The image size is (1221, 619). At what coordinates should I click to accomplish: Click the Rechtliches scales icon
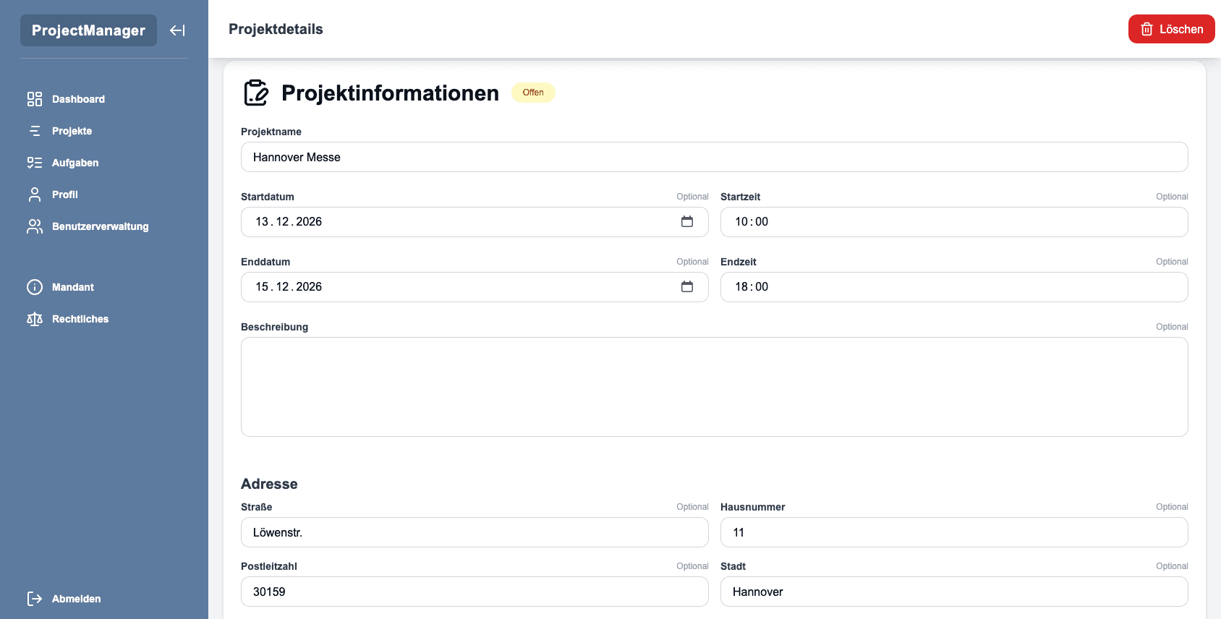point(35,319)
